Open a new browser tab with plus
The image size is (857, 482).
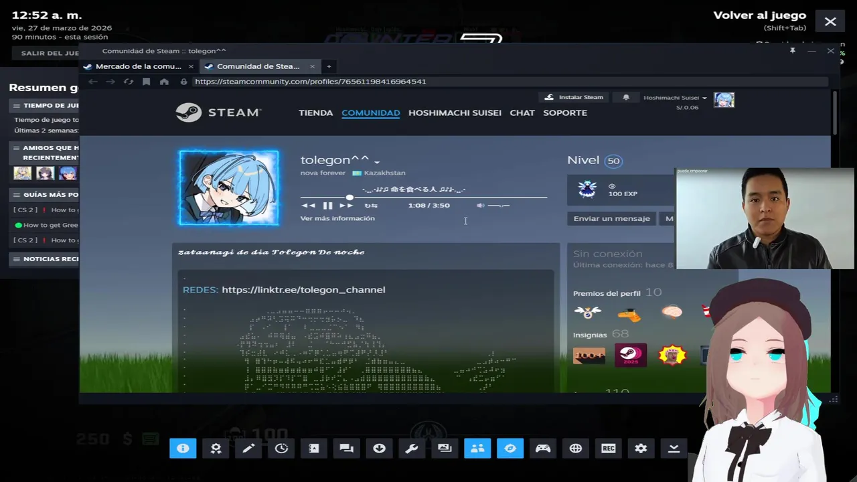tap(329, 66)
